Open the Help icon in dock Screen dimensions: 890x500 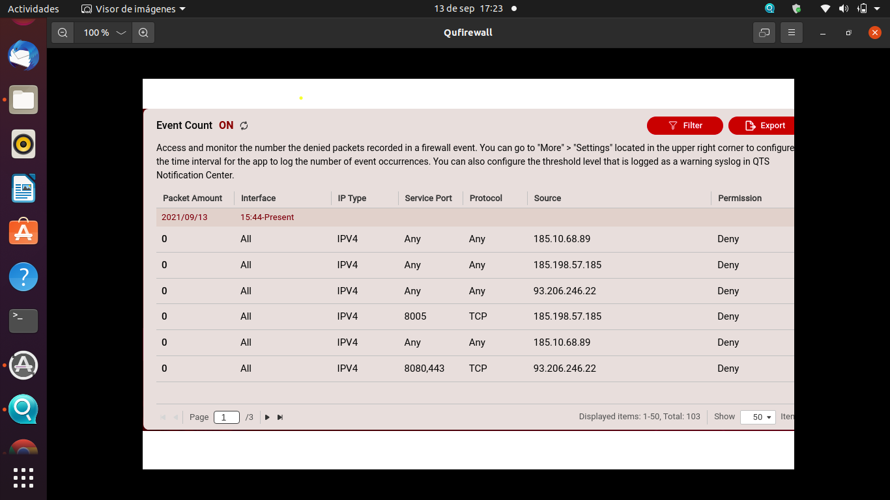pyautogui.click(x=23, y=277)
